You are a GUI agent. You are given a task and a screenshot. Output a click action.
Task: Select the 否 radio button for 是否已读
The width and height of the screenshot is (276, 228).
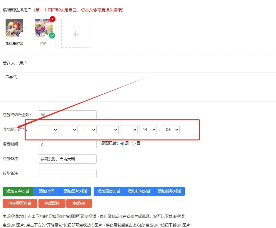134,144
